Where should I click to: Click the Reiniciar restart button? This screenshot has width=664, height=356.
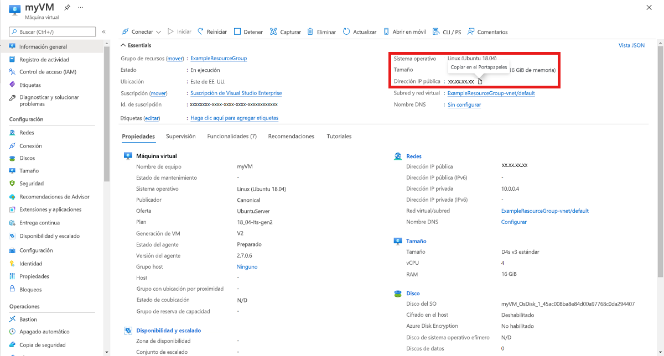pos(212,32)
